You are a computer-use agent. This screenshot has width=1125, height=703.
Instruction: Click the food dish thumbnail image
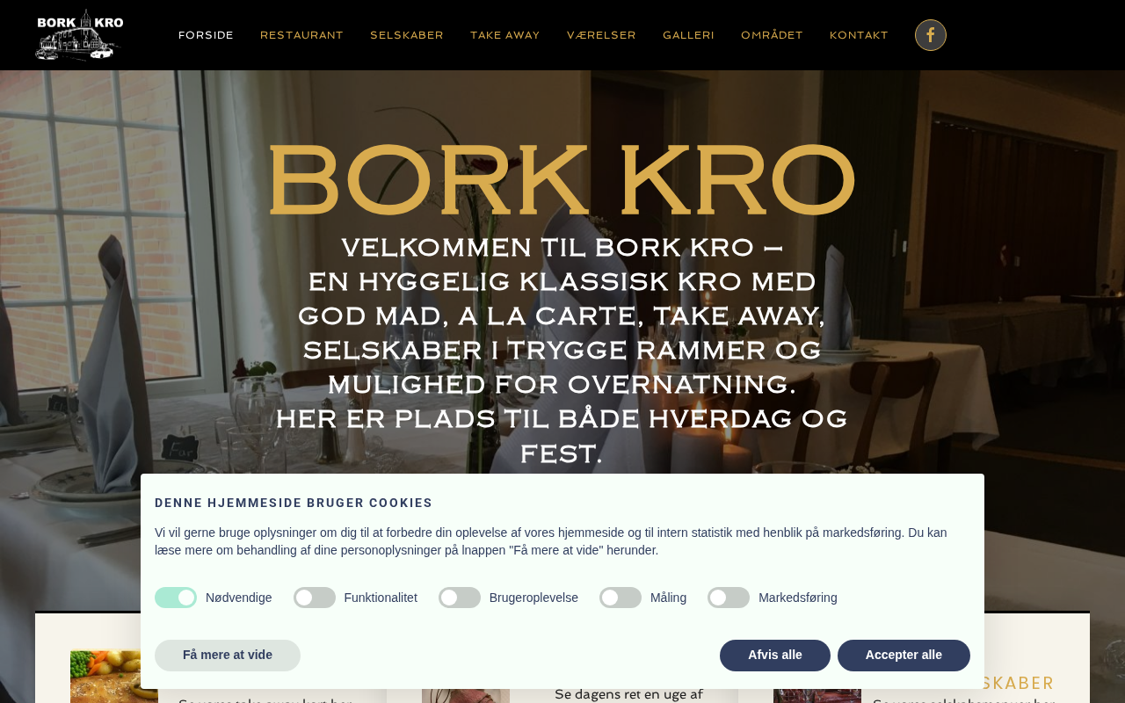(x=105, y=677)
